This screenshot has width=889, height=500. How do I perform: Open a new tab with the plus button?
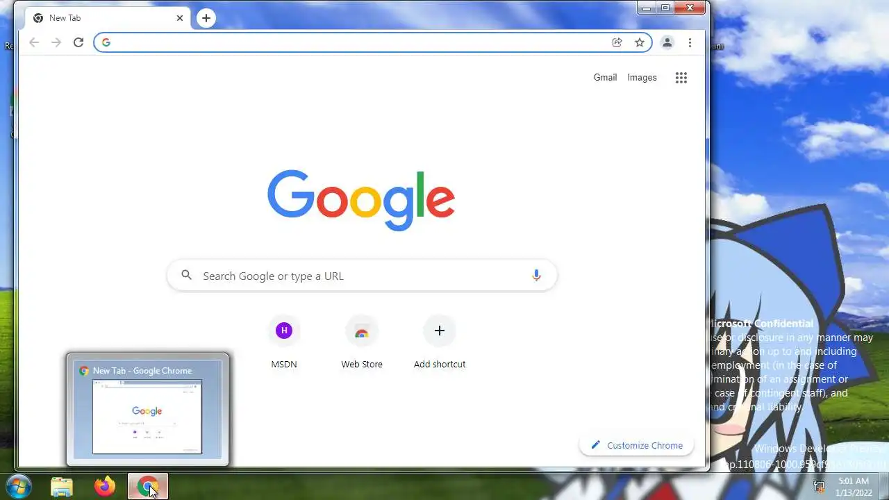tap(206, 18)
